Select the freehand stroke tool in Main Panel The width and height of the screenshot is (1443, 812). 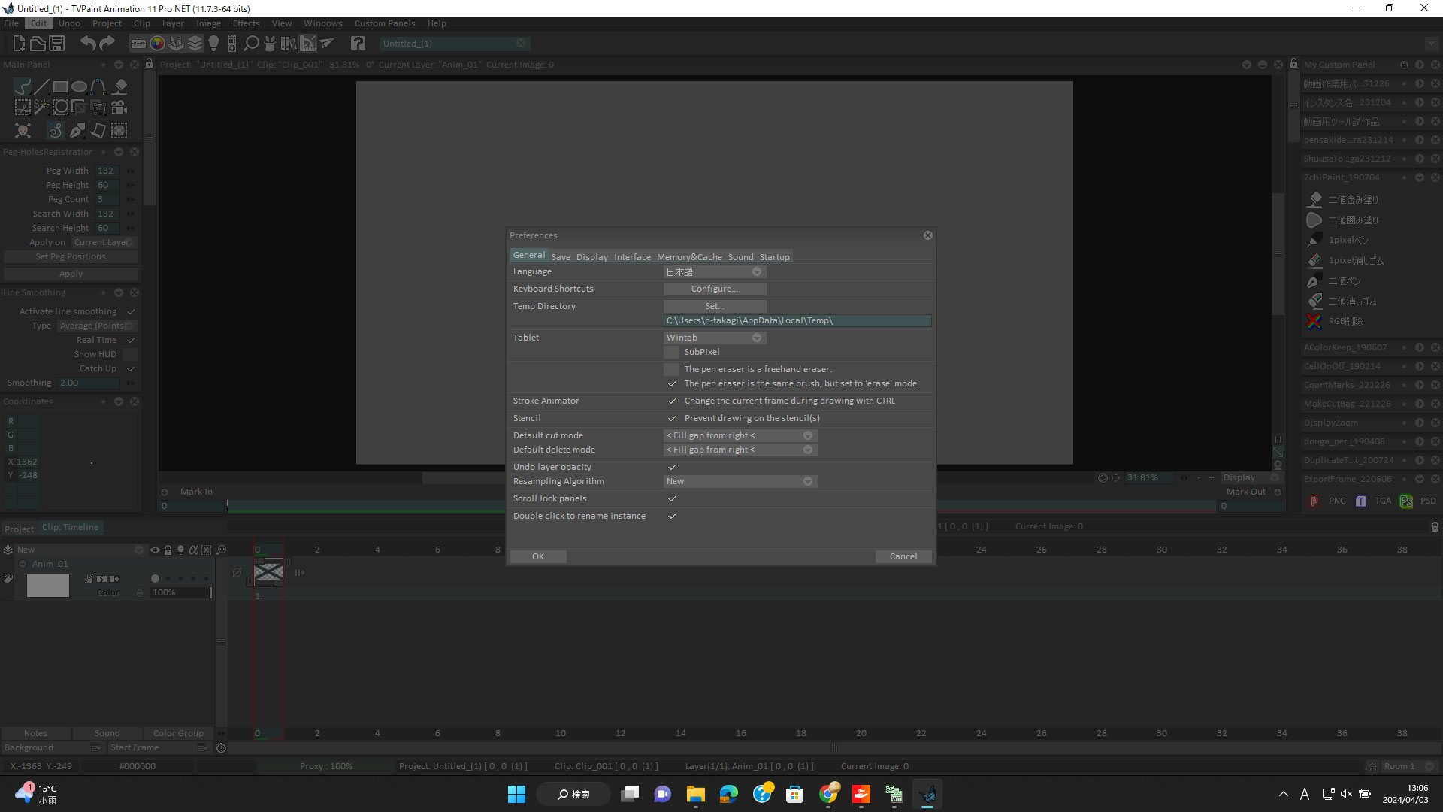point(23,86)
